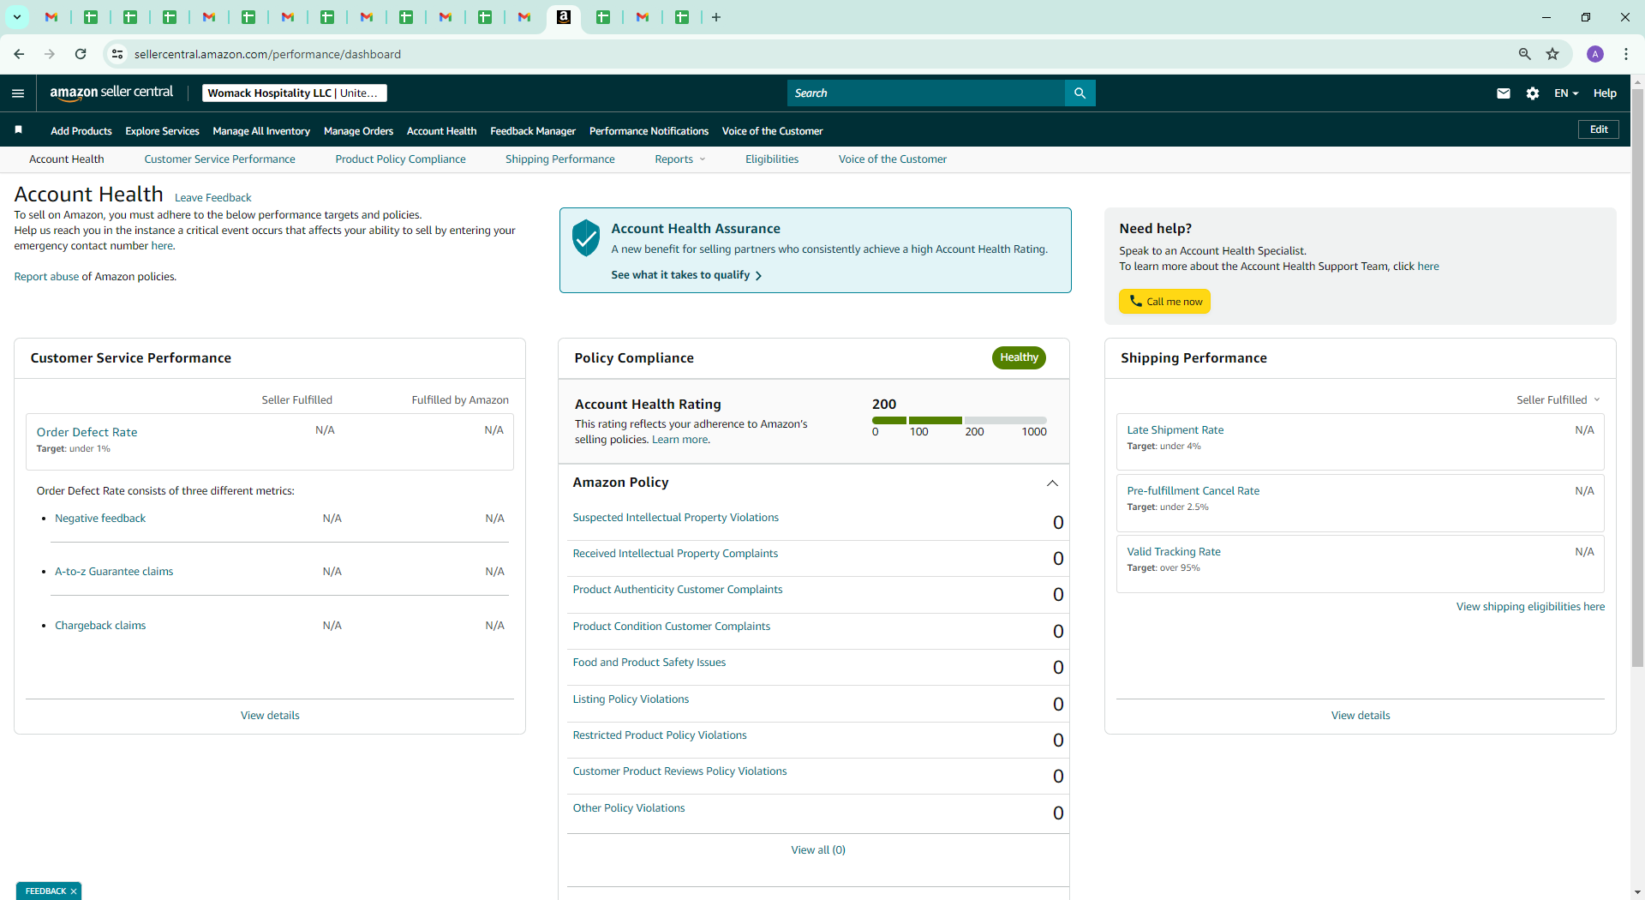This screenshot has height=900, width=1645.
Task: Open the settings gear icon
Action: [x=1532, y=93]
